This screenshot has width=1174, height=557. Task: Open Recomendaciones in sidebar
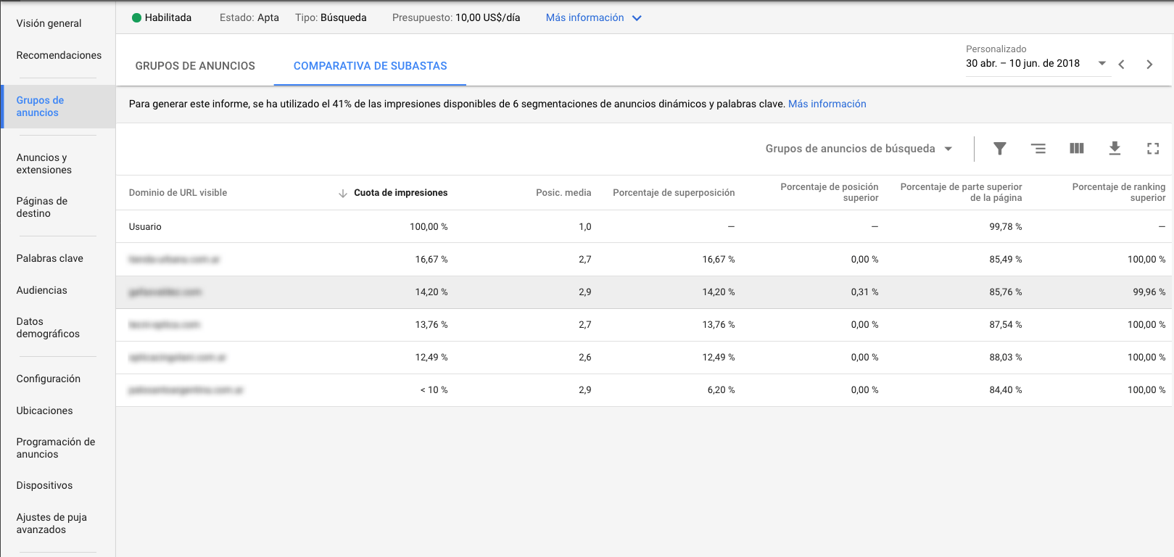(59, 55)
